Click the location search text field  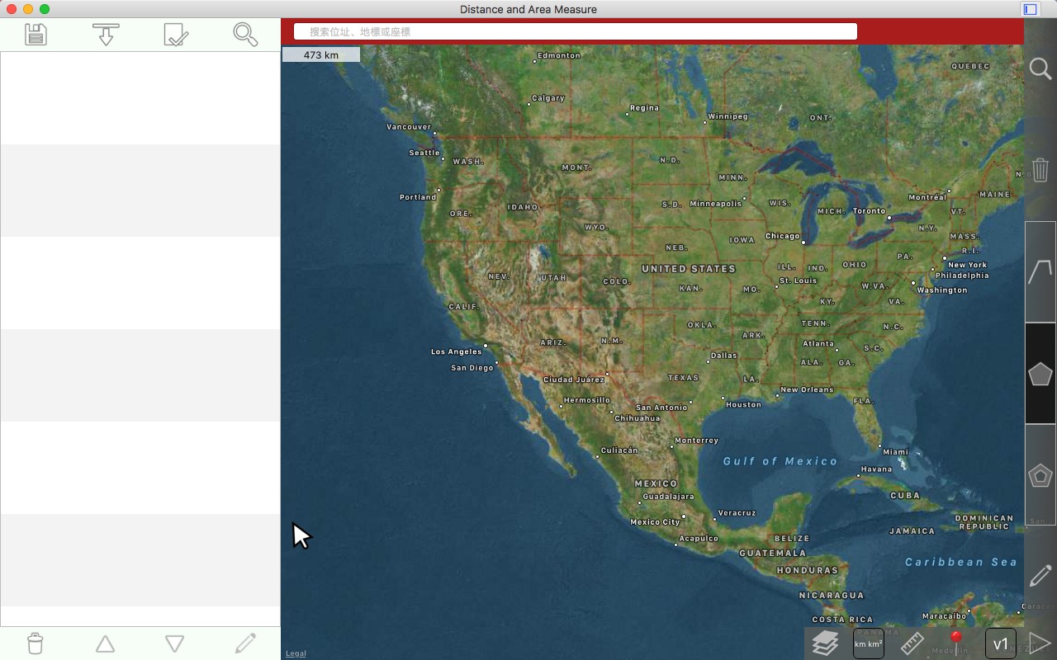point(576,31)
